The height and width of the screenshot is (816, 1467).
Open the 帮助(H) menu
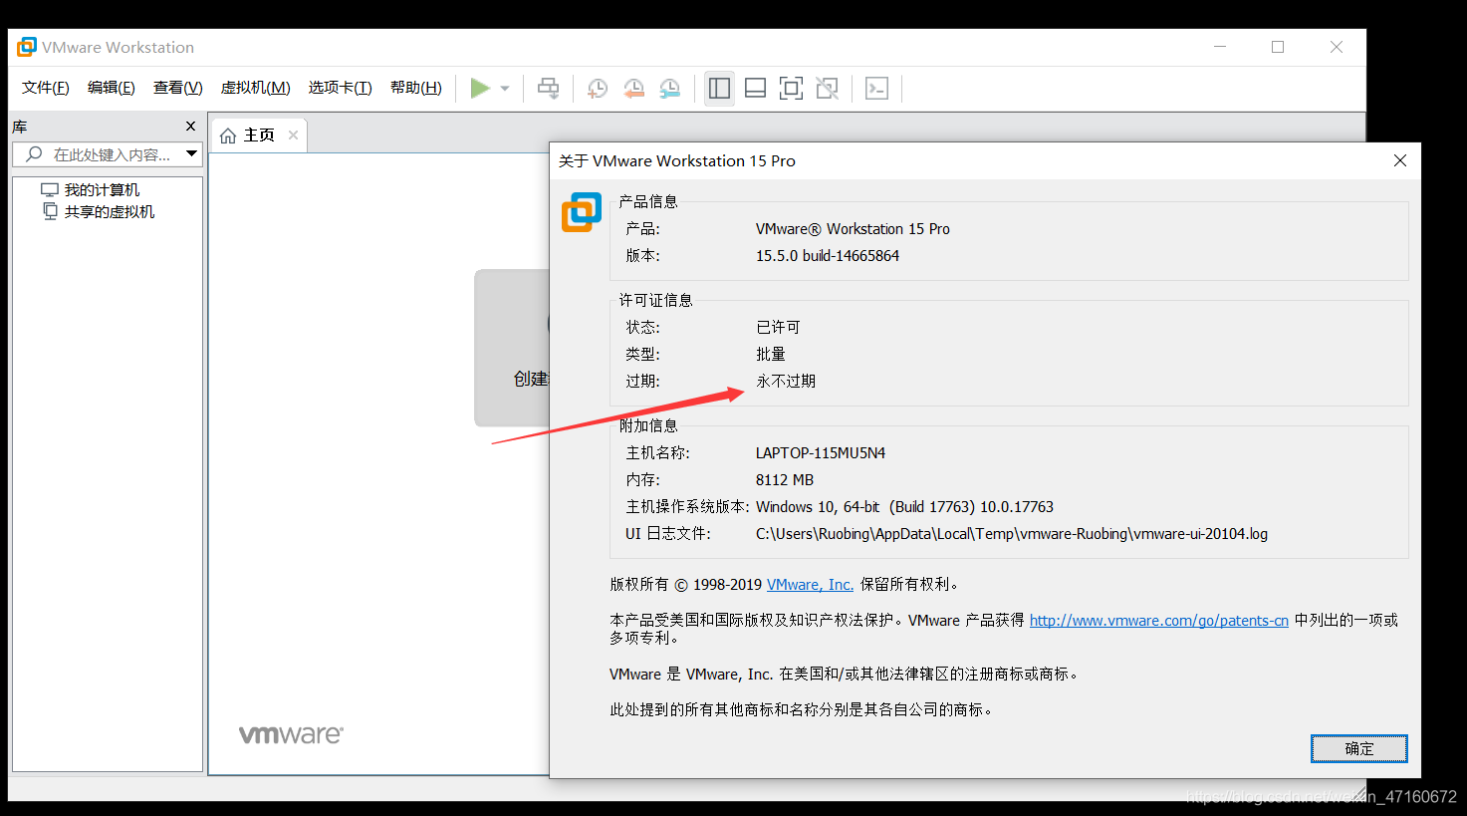[416, 88]
